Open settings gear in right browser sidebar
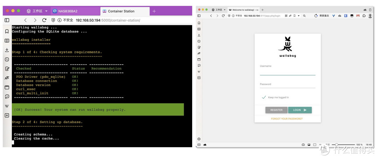Screen dimensions: 378x159 [199, 139]
